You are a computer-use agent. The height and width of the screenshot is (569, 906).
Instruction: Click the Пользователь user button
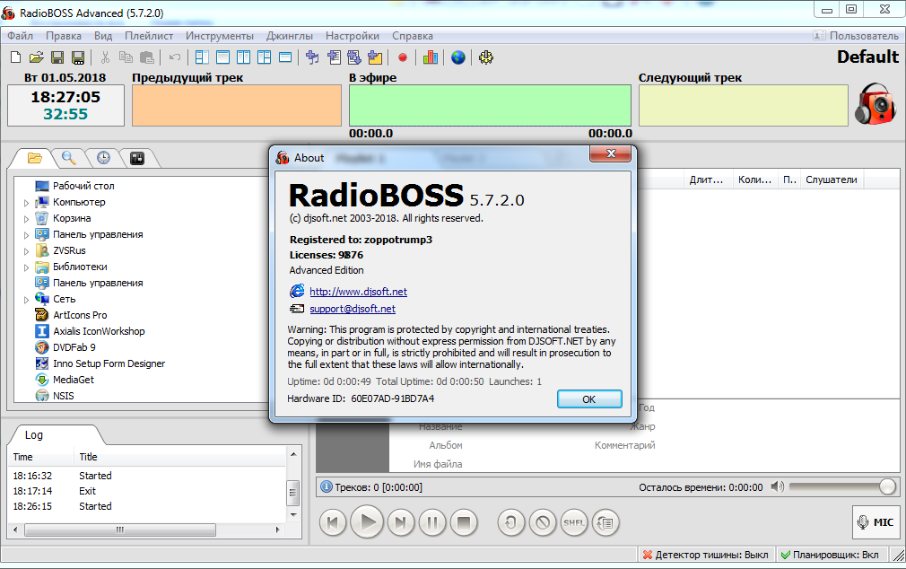857,36
